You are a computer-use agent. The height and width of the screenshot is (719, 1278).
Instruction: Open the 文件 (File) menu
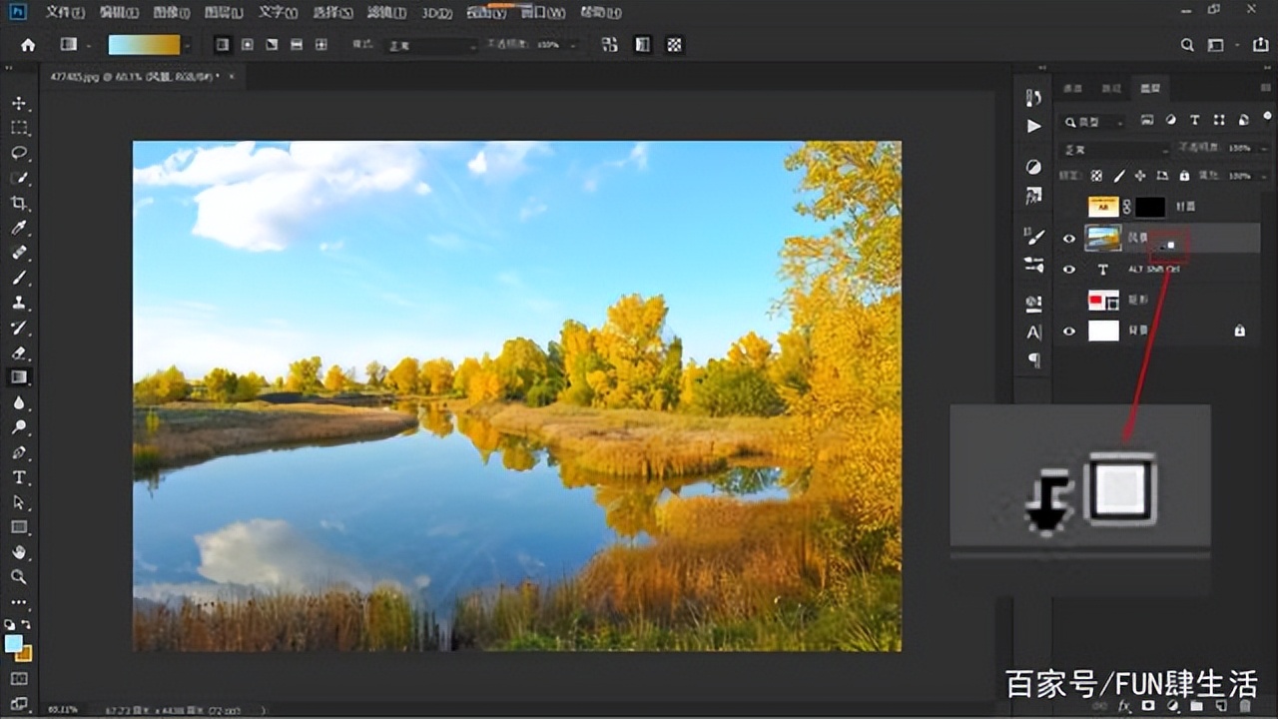[x=64, y=13]
